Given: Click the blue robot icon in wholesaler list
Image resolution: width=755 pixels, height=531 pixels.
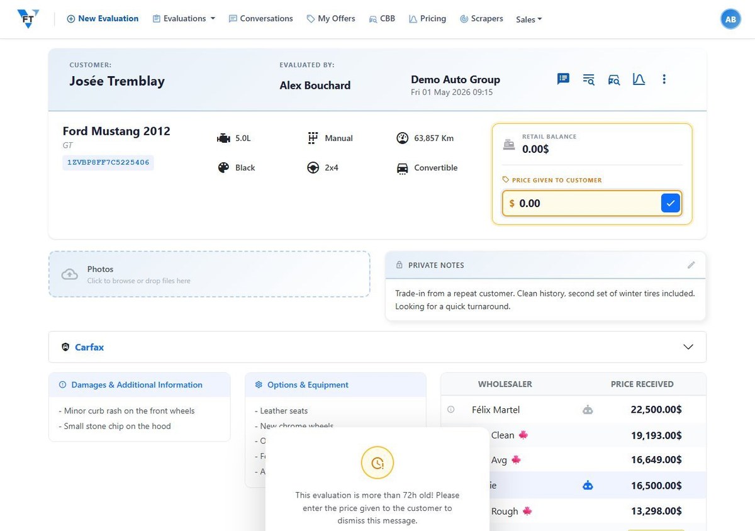Looking at the screenshot, I should click(x=588, y=486).
